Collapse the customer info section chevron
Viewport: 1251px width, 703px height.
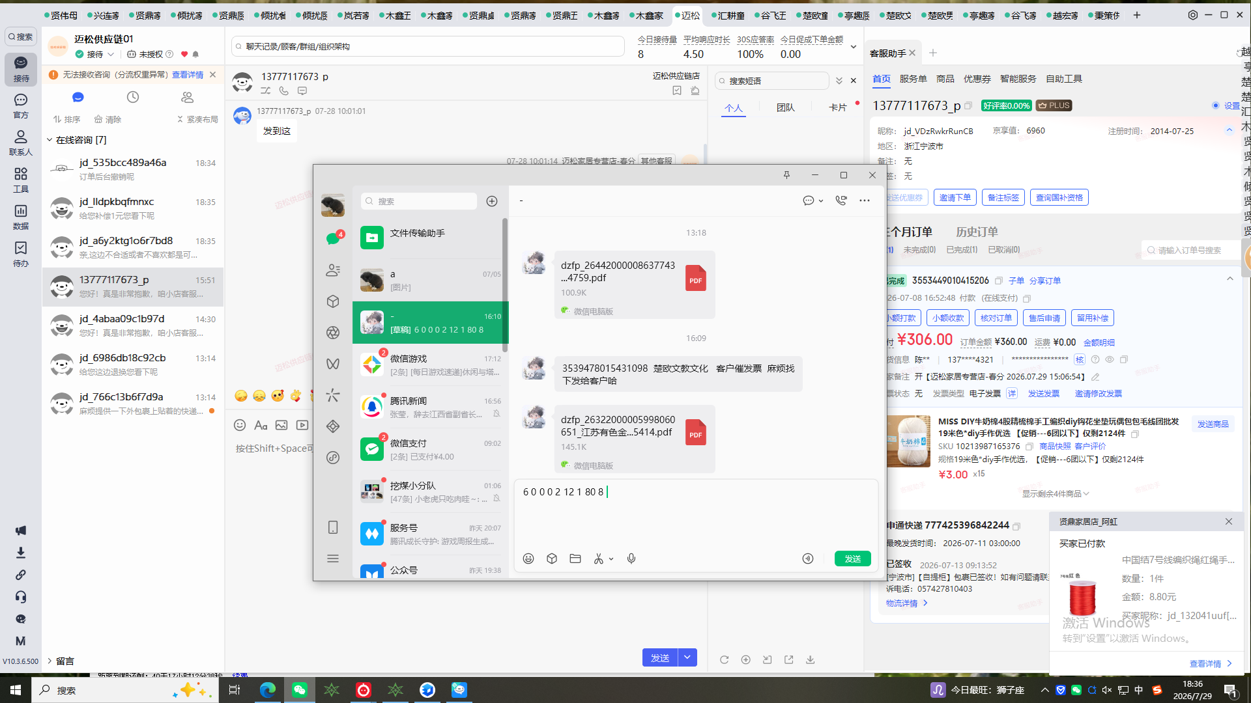tap(1229, 130)
